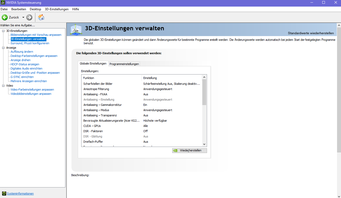Screen dimensions: 341x198
Task: Select the Scharfstellen der Bilder row
Action: coord(142,84)
